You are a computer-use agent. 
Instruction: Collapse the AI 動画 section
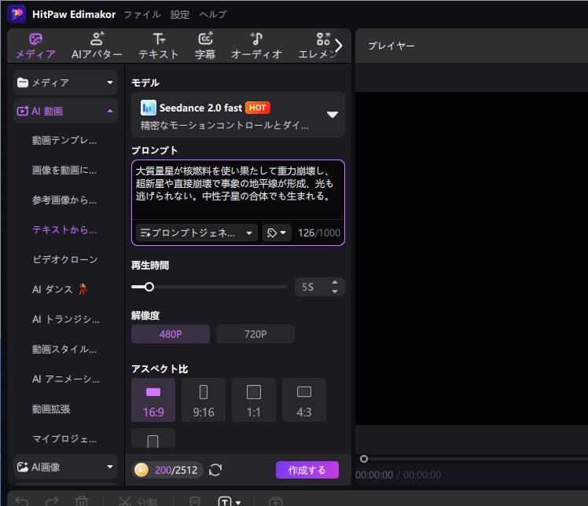pos(65,111)
